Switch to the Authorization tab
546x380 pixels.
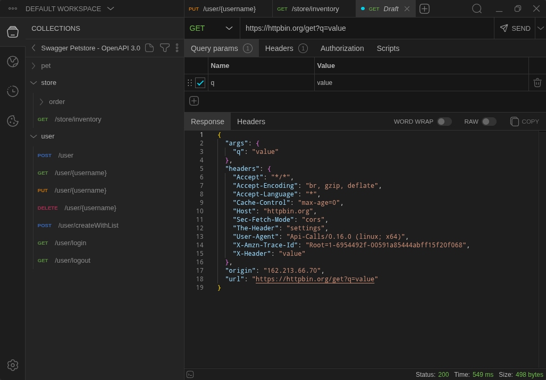pos(342,48)
